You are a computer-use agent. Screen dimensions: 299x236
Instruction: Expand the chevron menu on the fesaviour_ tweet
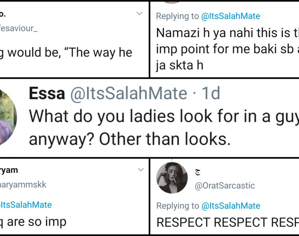coord(139,14)
